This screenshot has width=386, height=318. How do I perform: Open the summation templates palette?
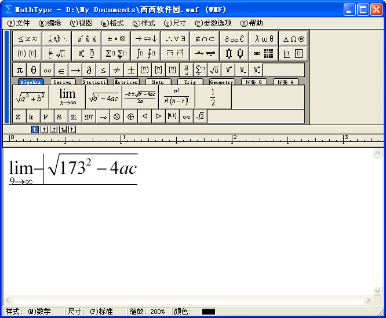coord(116,54)
